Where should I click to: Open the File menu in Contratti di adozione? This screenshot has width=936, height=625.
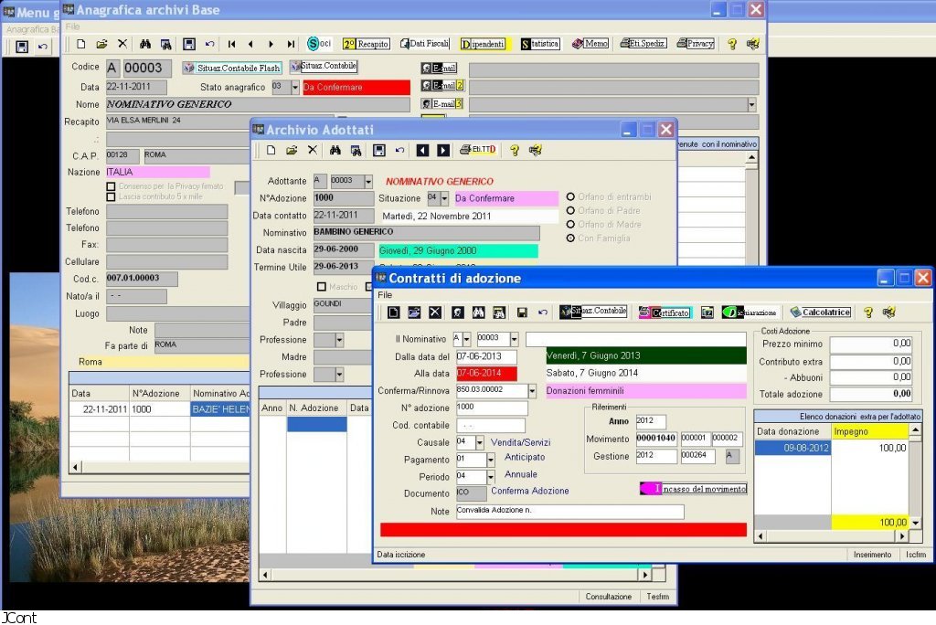[385, 295]
